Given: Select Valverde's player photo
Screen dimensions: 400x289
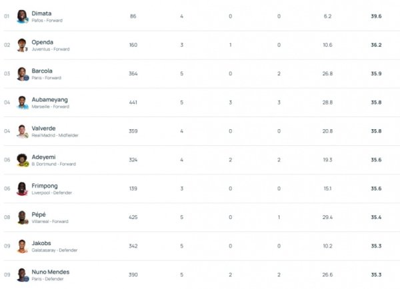Looking at the screenshot, I should (x=22, y=131).
